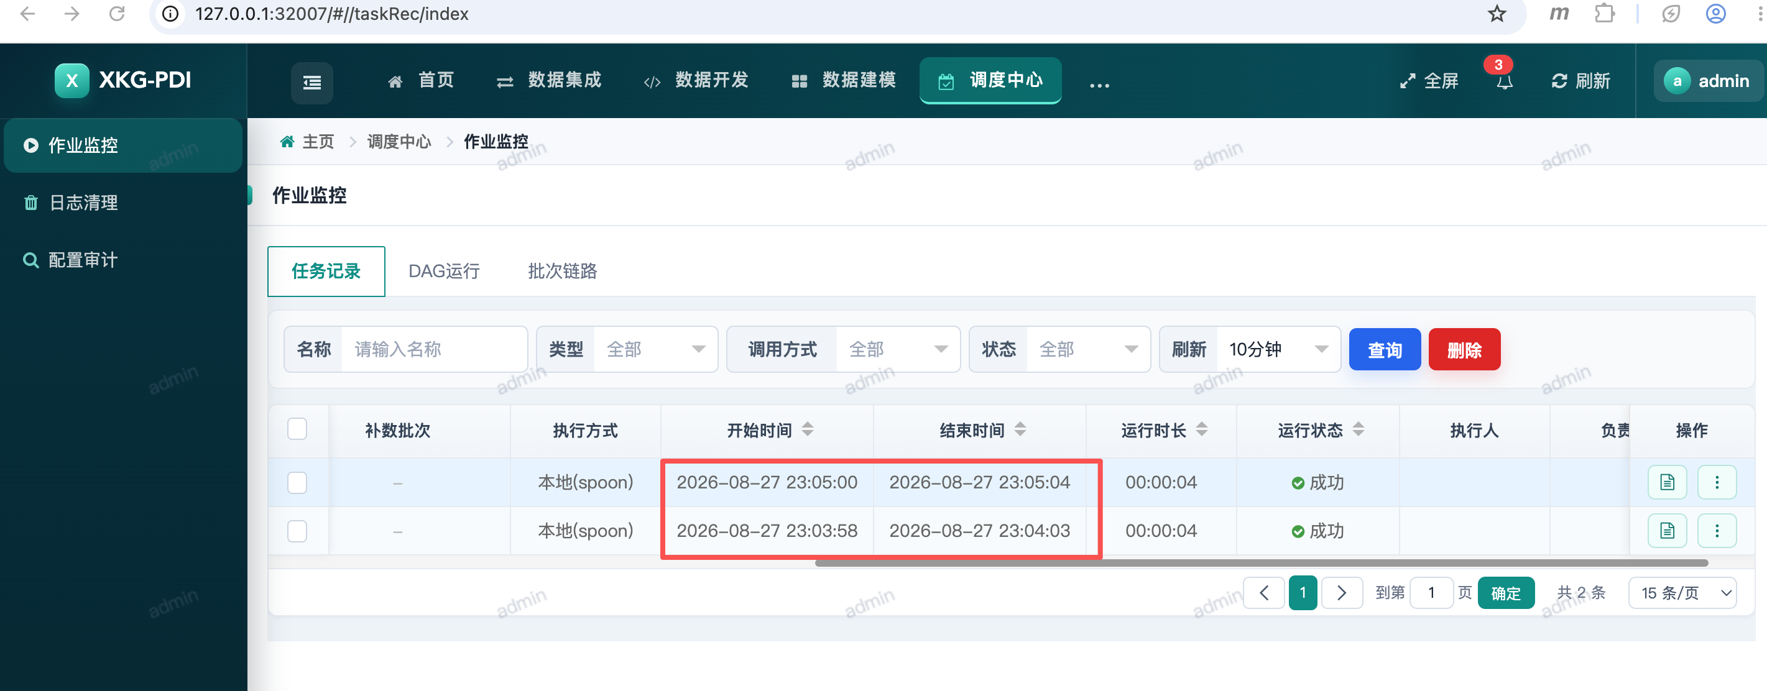The image size is (1767, 691).
Task: Sort by 开始时间 column sort icon
Action: (x=808, y=429)
